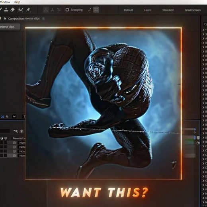Screen dimensions: 207x207
Task: Toggle adjustment layer switch on first layer row
Action: point(2,143)
